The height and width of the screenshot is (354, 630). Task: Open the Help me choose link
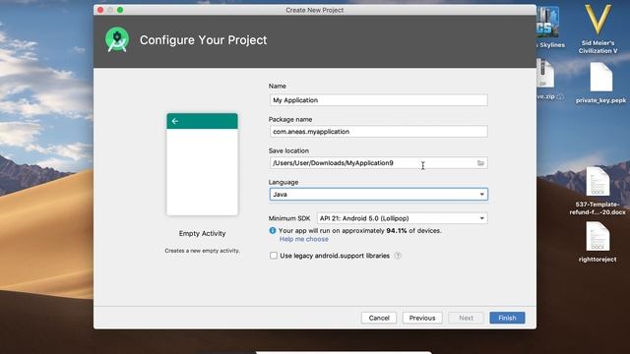pos(304,239)
